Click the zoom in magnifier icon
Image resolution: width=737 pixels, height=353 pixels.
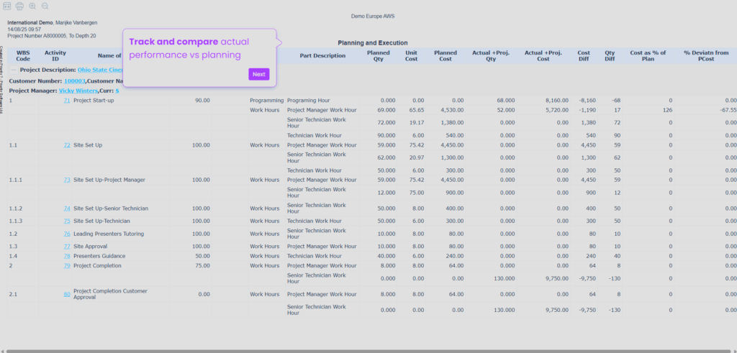pos(32,6)
